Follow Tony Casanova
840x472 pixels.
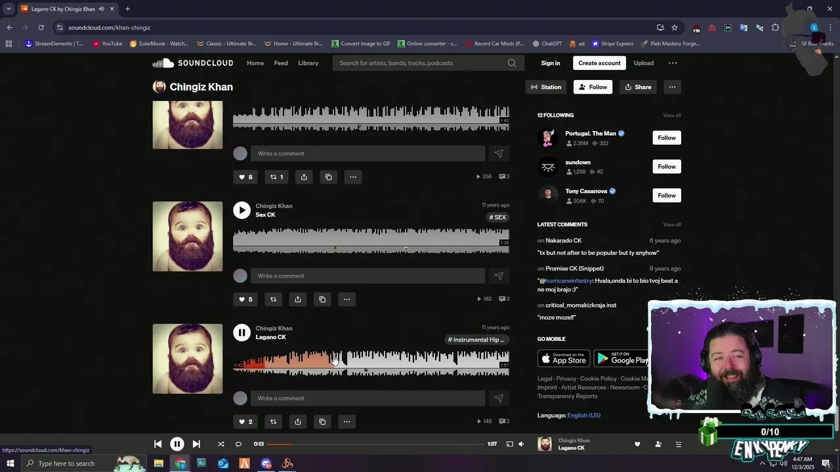click(x=667, y=195)
